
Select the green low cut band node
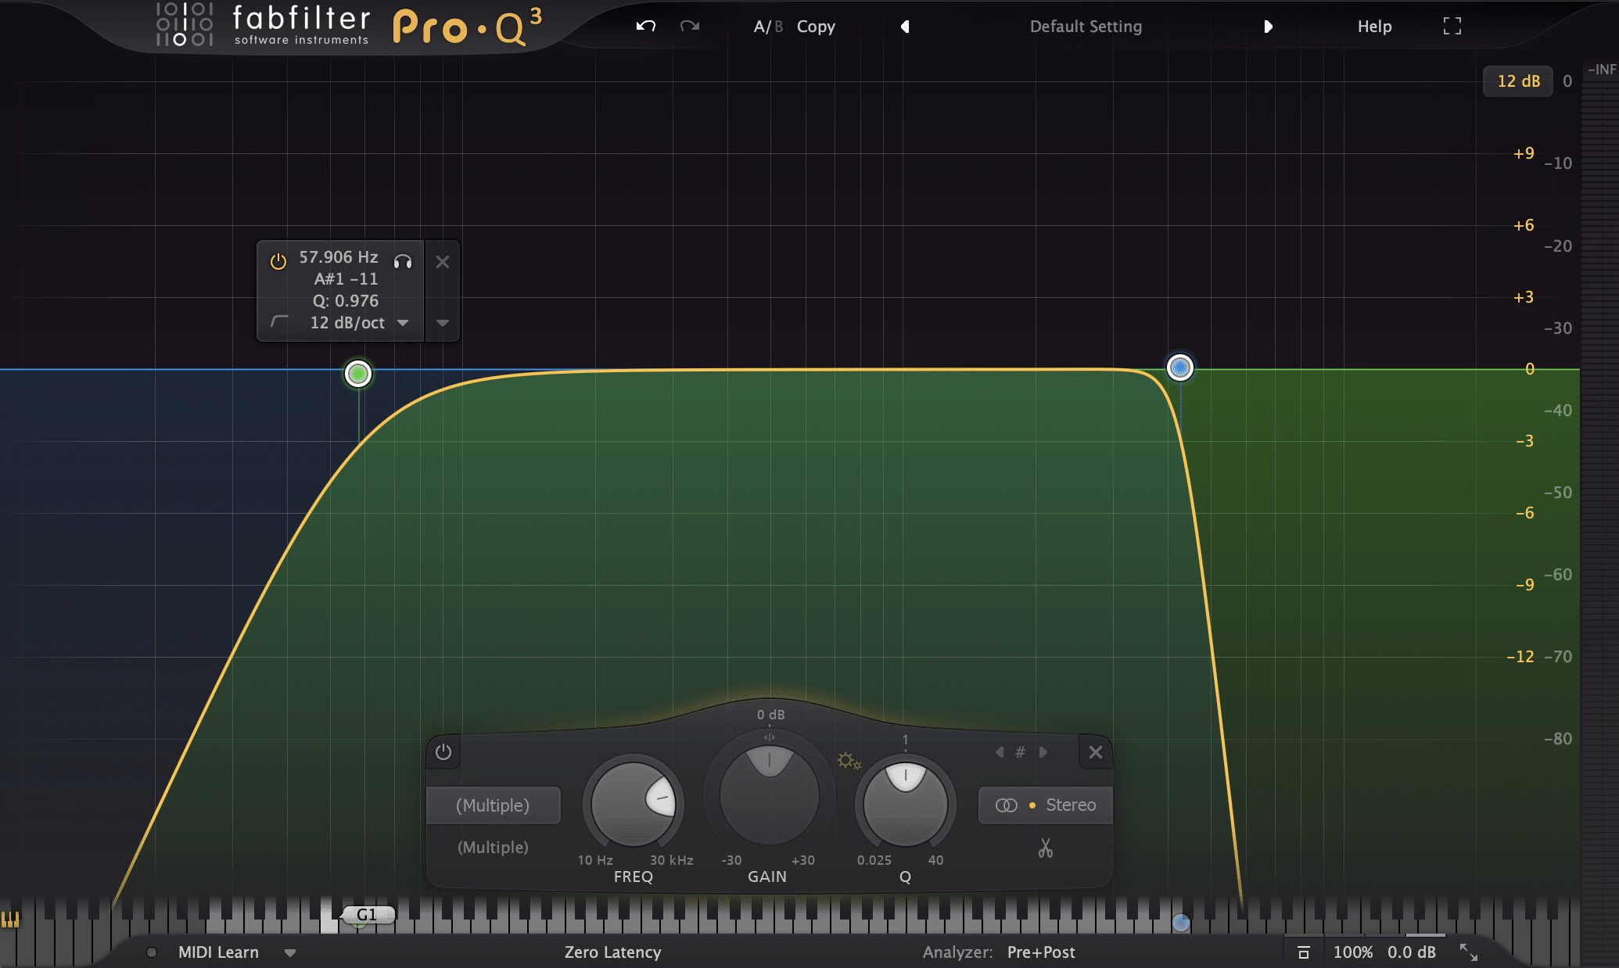358,374
